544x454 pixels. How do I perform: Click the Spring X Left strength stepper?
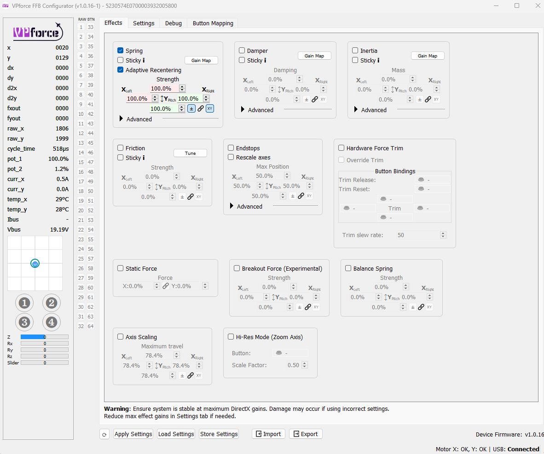pos(155,99)
